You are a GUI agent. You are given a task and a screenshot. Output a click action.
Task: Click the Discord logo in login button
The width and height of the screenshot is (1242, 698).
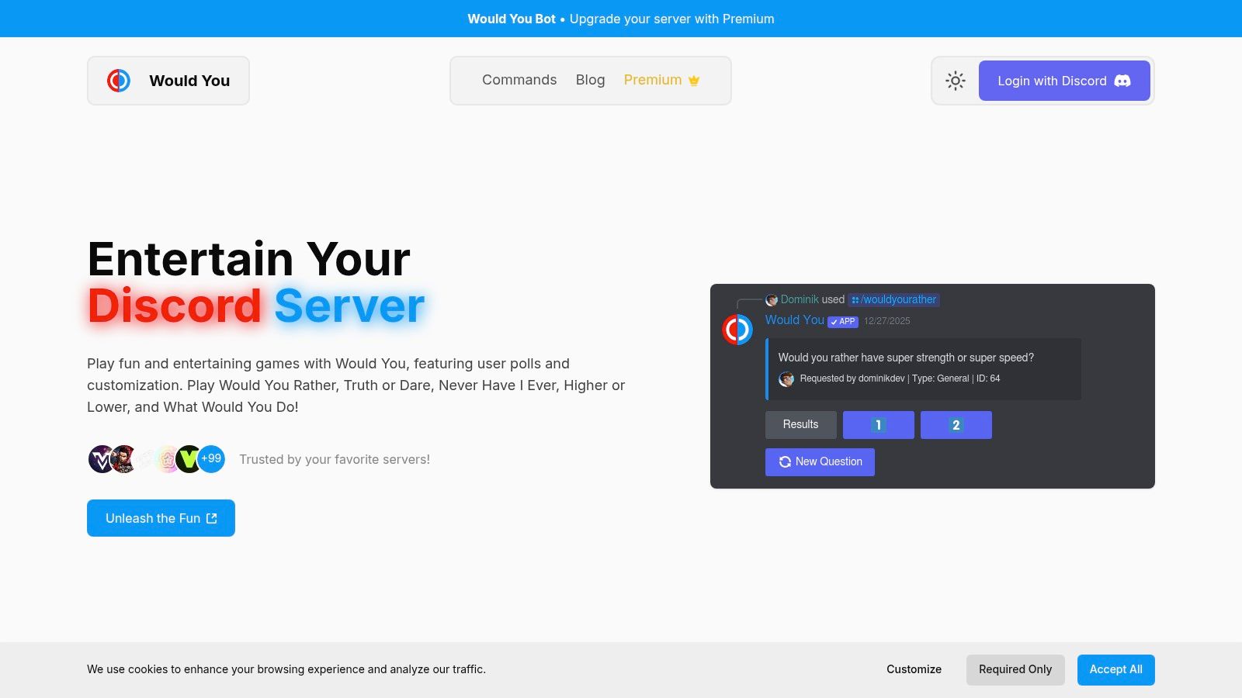click(x=1122, y=81)
